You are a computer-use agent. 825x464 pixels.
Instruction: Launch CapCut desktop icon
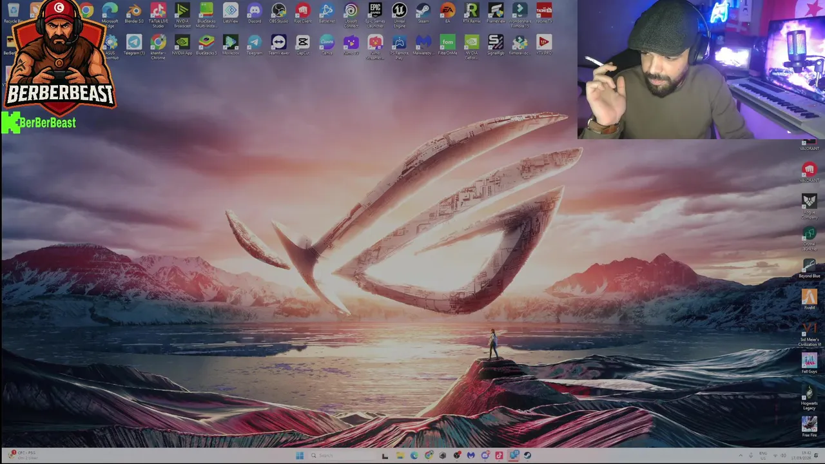pyautogui.click(x=302, y=45)
